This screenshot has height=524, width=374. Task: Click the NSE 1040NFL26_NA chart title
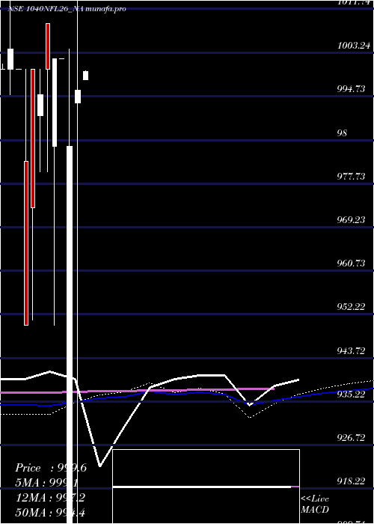(x=46, y=9)
